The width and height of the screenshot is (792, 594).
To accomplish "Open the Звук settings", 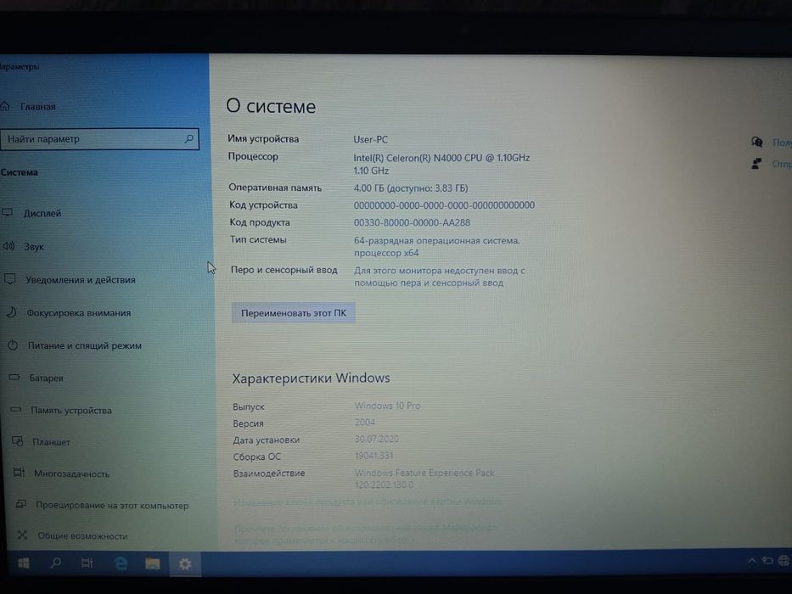I will tap(34, 246).
